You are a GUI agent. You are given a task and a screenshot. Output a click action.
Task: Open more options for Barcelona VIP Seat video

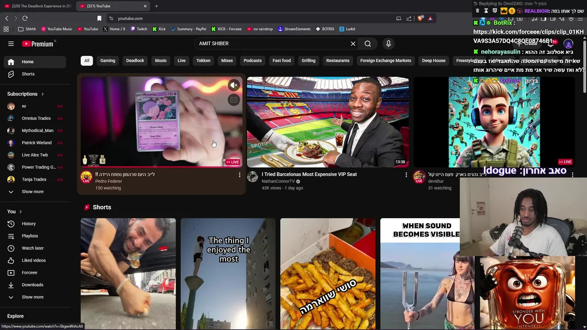(x=406, y=175)
